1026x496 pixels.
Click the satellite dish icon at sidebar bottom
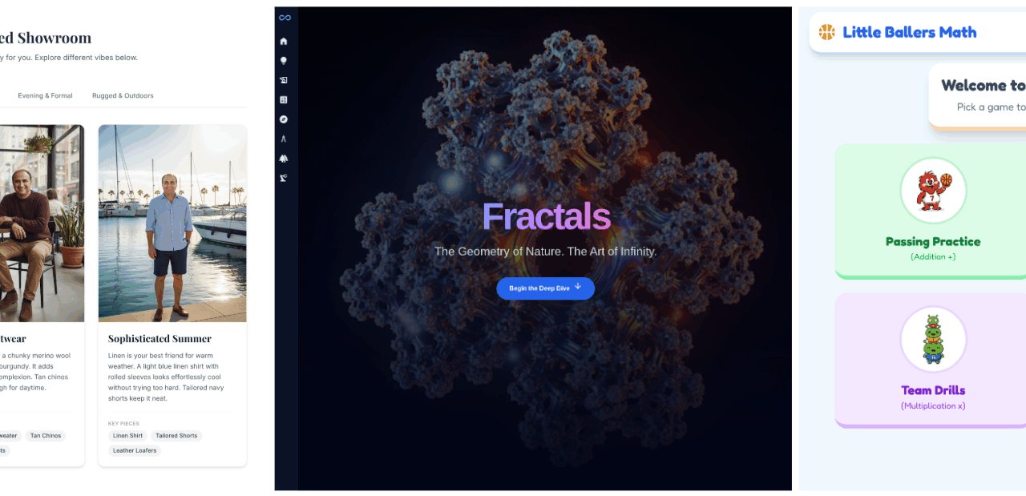283,177
